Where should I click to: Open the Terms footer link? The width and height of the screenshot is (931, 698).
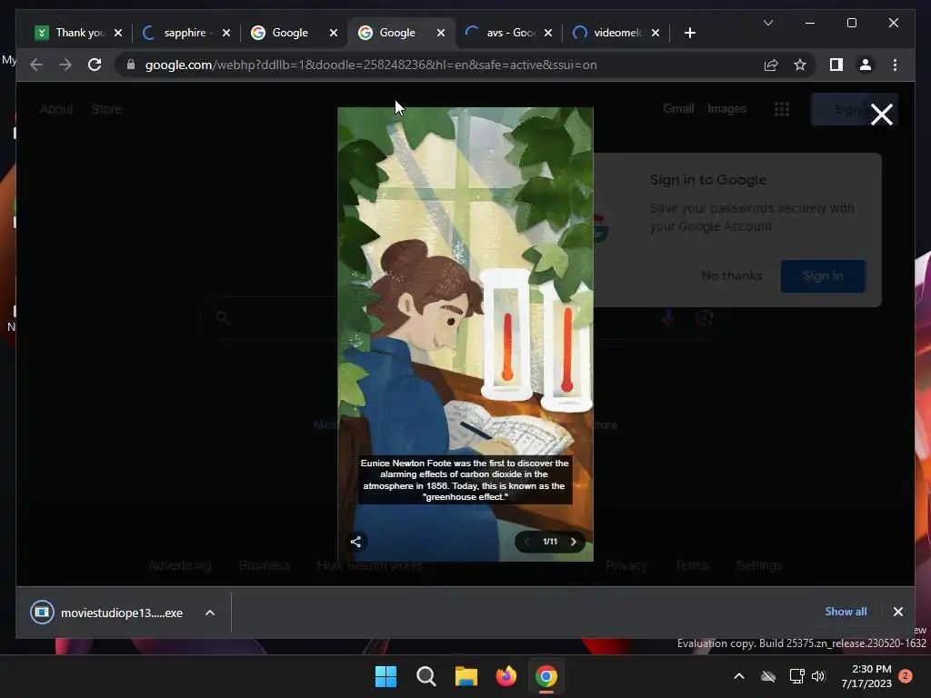pos(692,565)
